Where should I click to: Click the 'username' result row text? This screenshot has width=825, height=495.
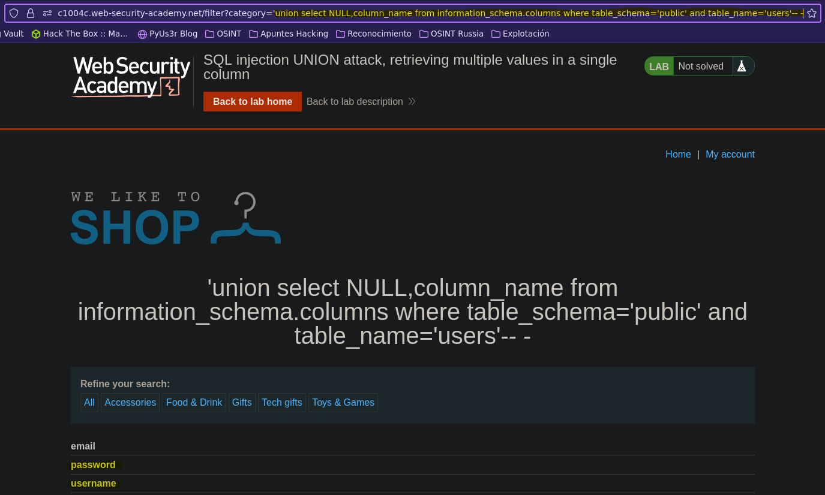pyautogui.click(x=94, y=483)
